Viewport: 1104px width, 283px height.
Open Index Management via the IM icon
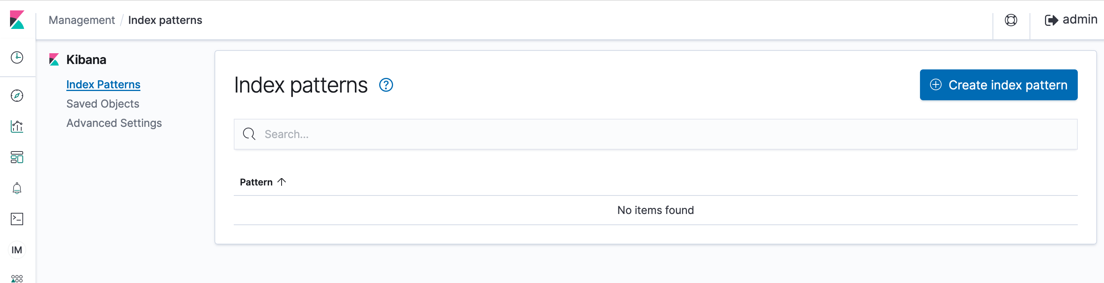tap(17, 250)
